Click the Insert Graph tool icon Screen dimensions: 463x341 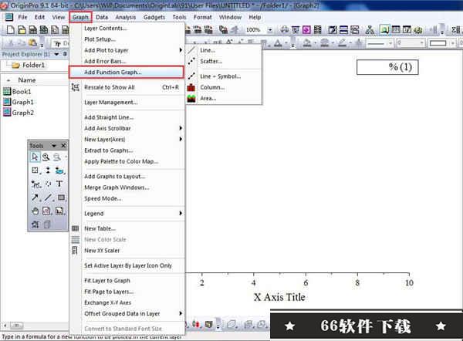click(46, 211)
